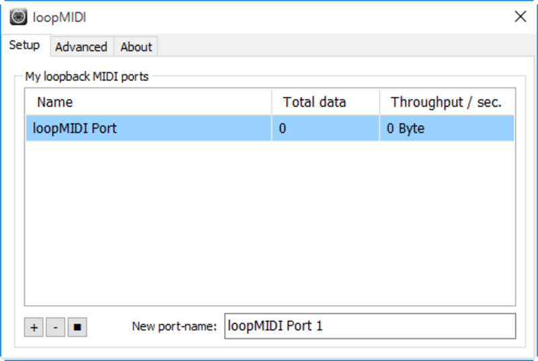This screenshot has height=361, width=538.
Task: Open the Advanced tab
Action: pos(81,46)
